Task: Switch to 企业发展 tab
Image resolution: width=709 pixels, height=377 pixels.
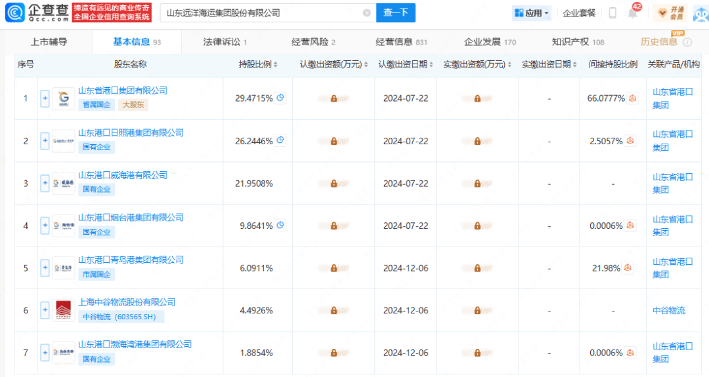Action: (490, 42)
